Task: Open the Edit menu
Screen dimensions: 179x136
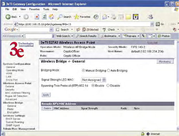Action: [x=15, y=9]
